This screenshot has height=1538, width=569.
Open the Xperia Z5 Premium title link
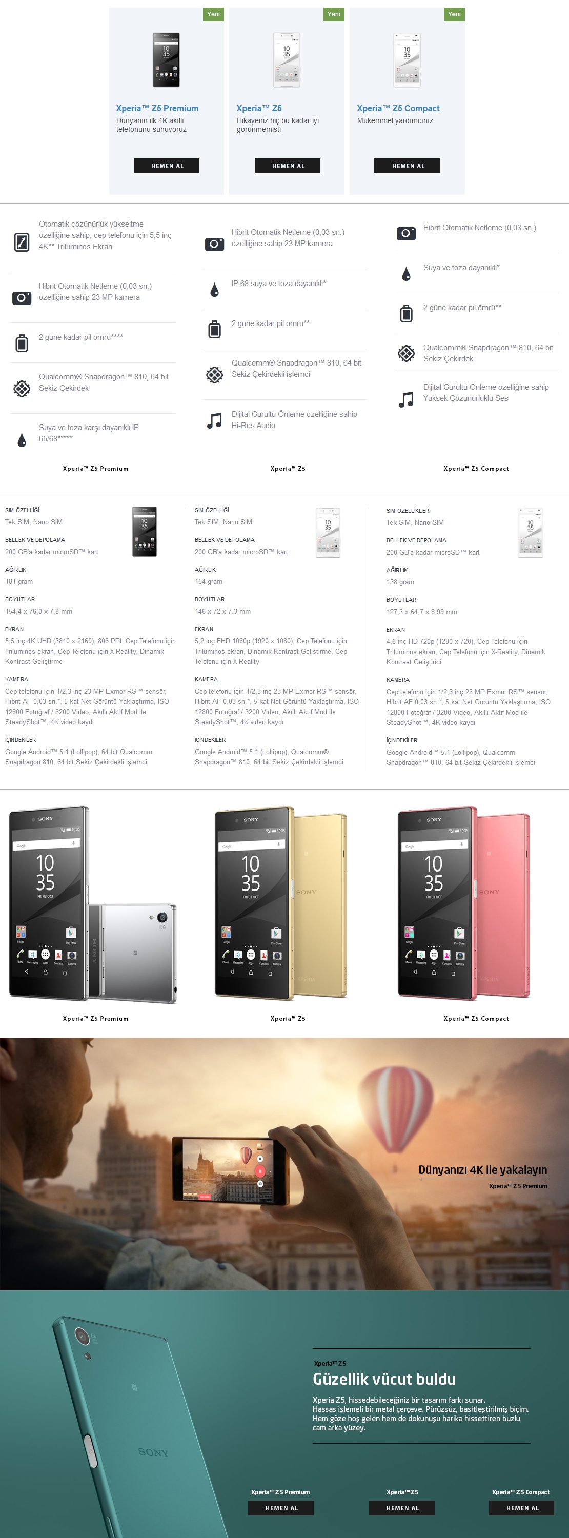click(157, 108)
